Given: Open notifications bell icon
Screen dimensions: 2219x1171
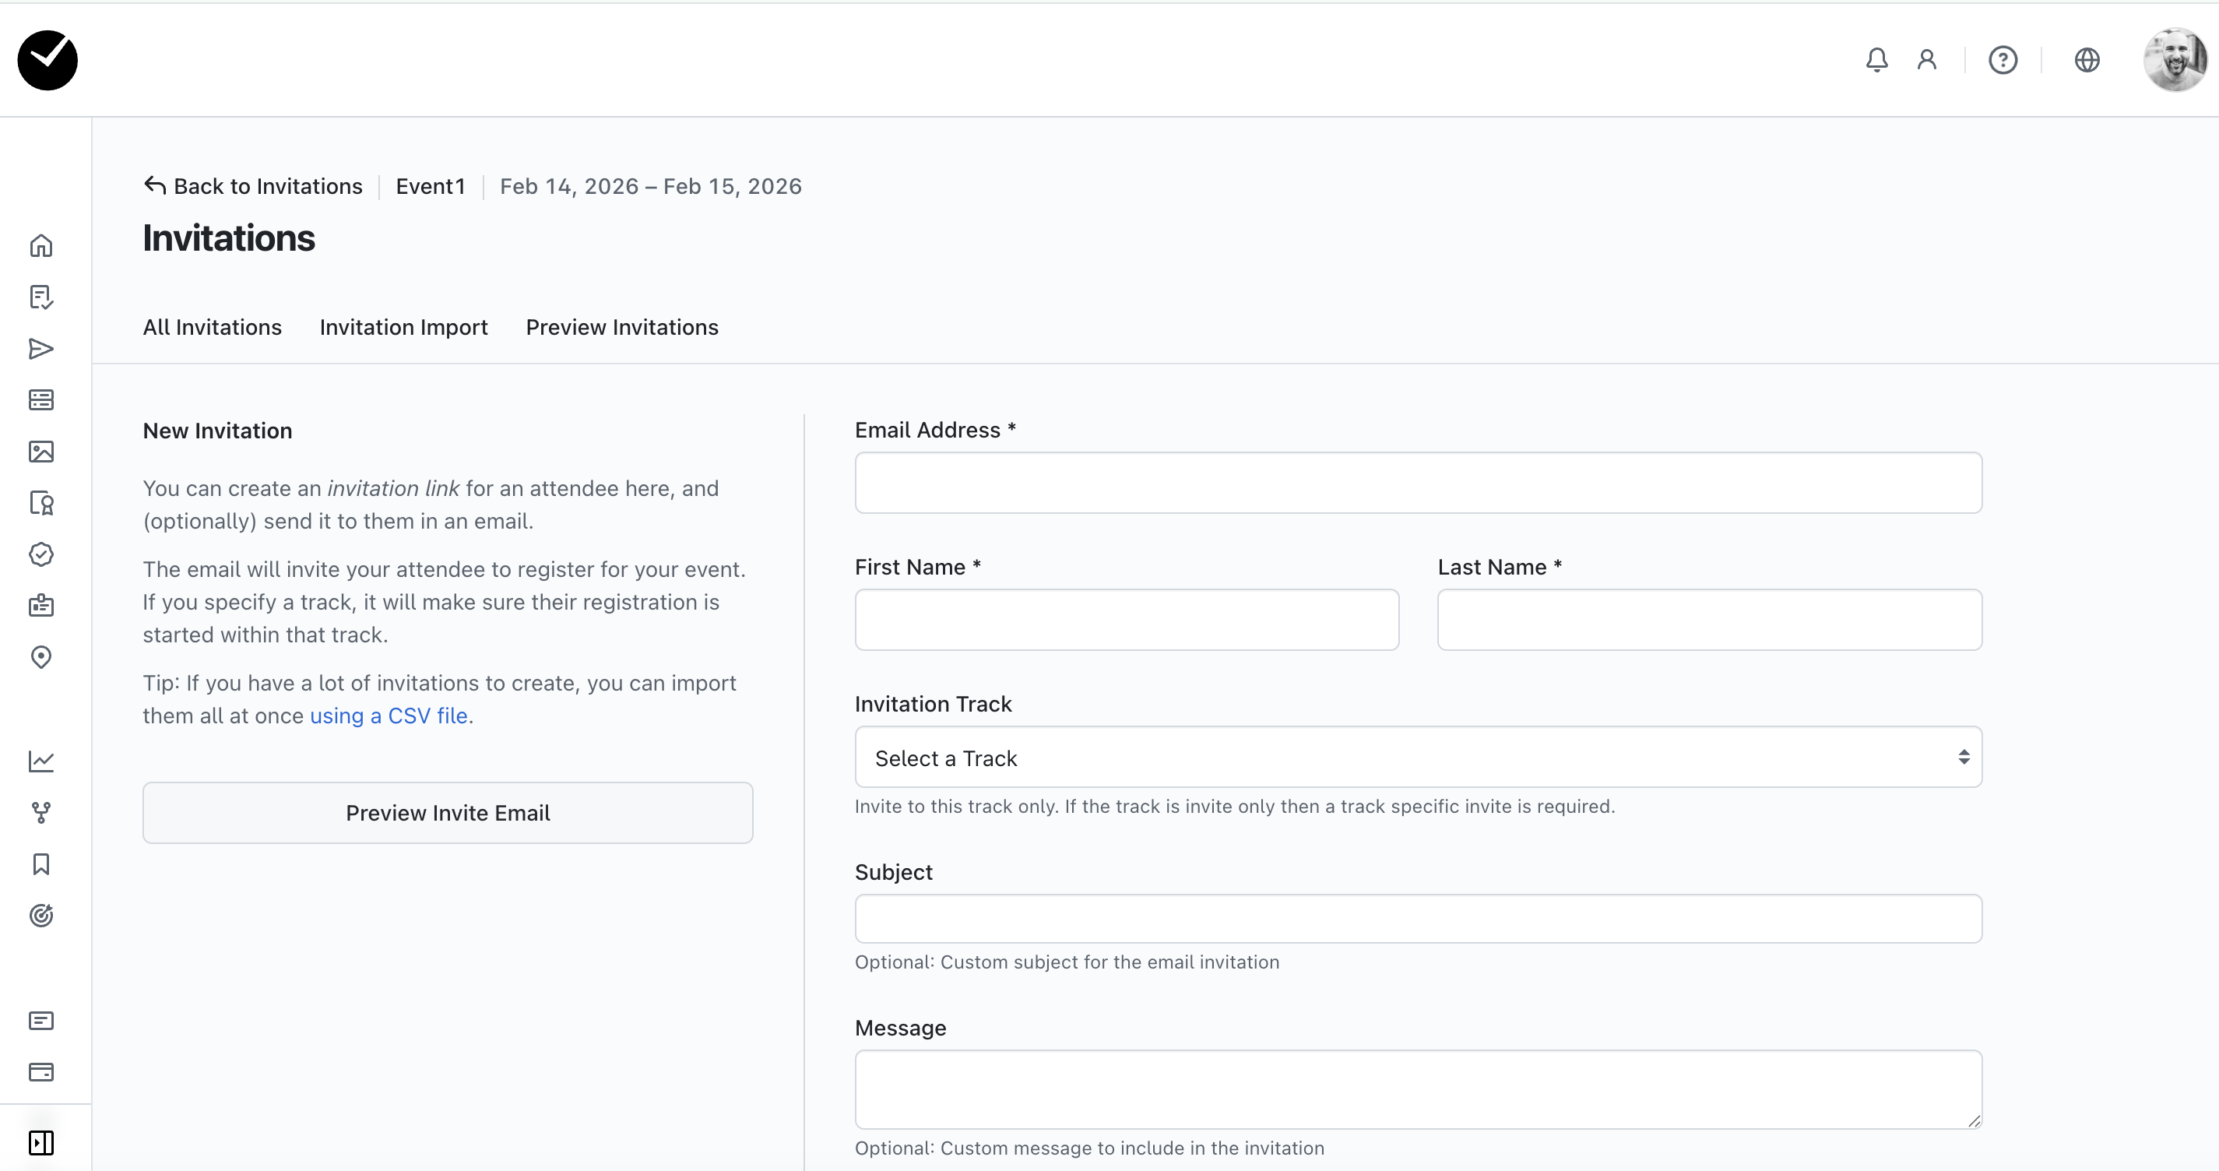Looking at the screenshot, I should 1877,60.
